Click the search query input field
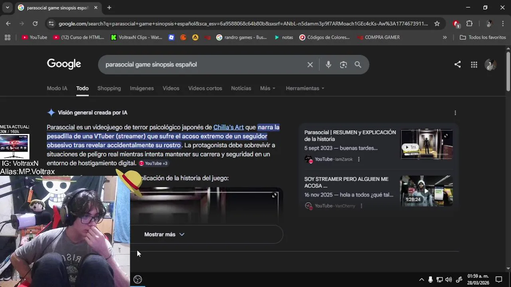This screenshot has width=511, height=287. (204, 65)
